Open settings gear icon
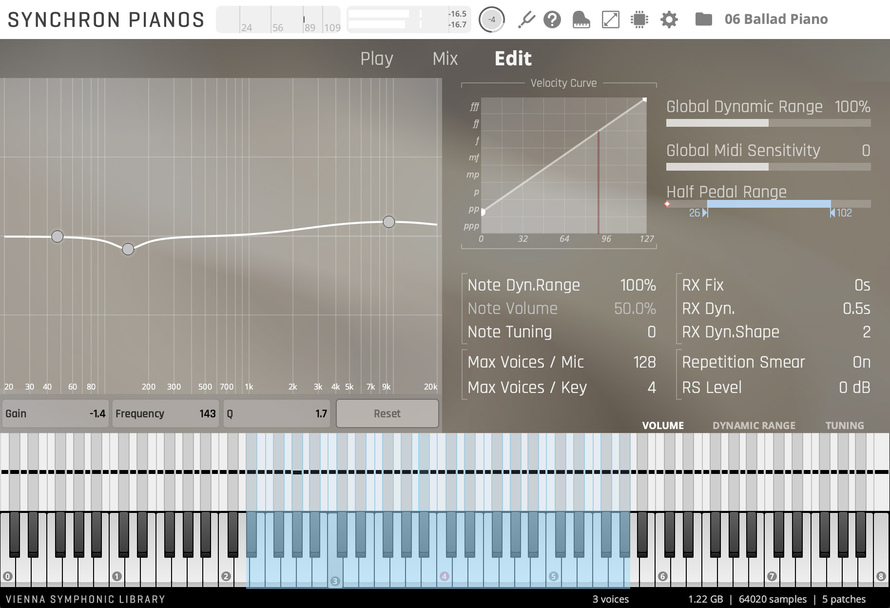Viewport: 890px width, 608px height. click(669, 20)
